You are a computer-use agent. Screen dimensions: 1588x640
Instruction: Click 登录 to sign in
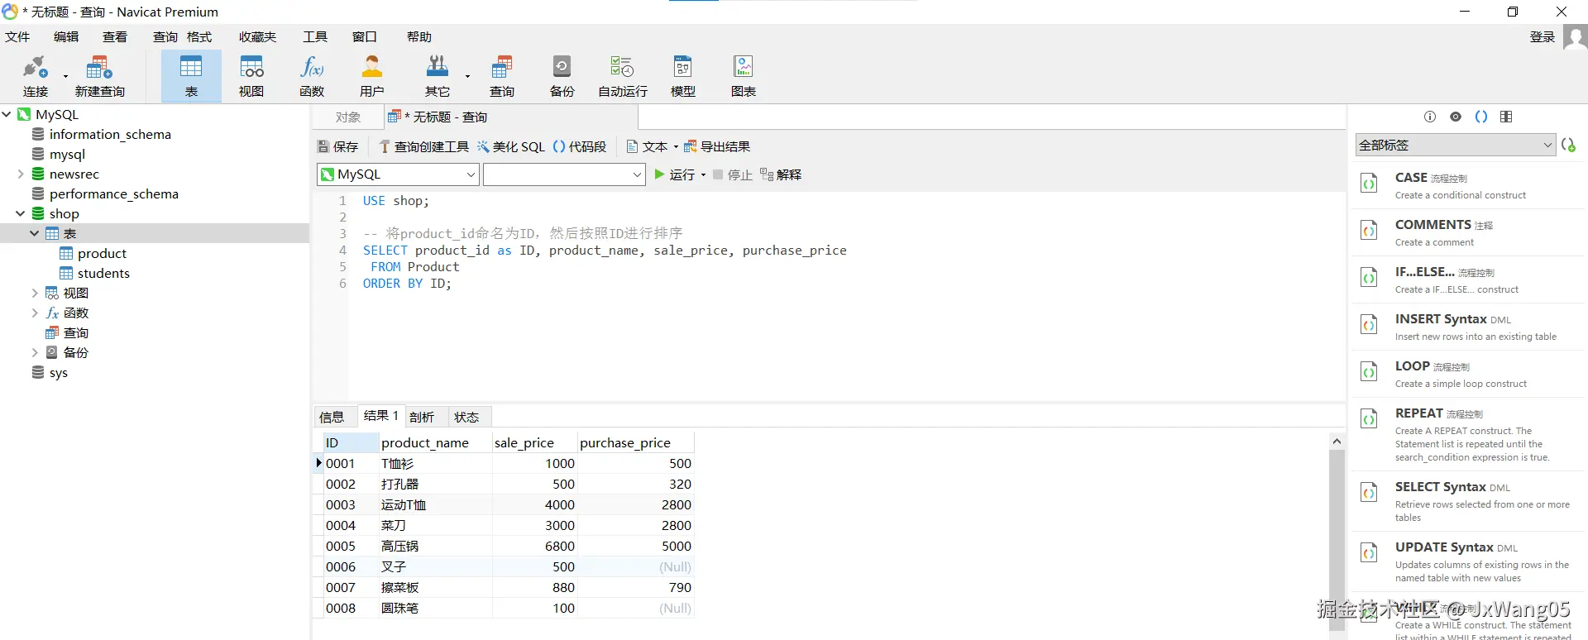[1543, 37]
